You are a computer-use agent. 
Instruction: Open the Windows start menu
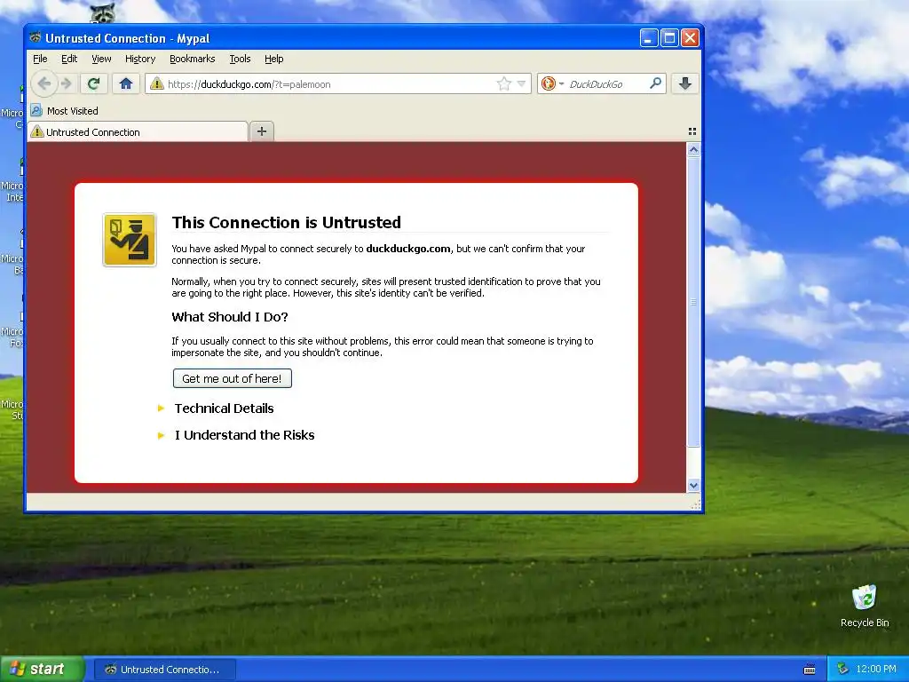tap(42, 670)
